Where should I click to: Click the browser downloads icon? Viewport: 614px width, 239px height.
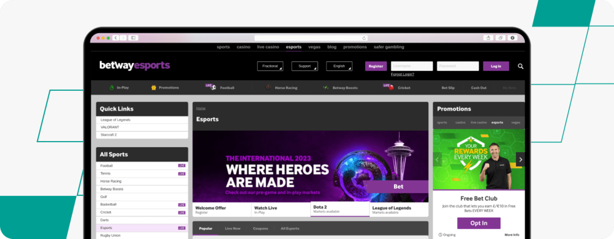[x=512, y=38]
